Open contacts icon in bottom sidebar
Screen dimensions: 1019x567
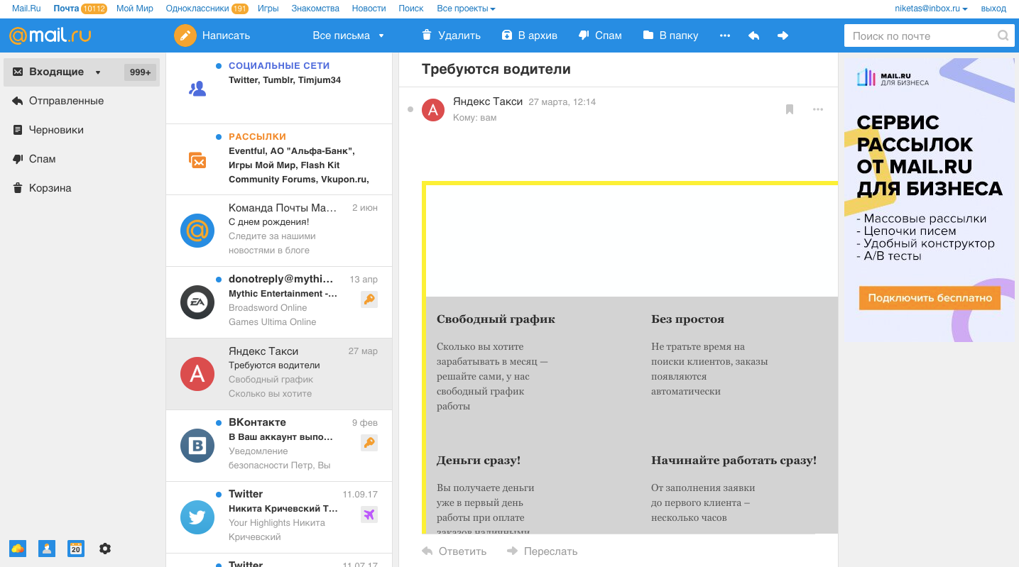(x=47, y=549)
